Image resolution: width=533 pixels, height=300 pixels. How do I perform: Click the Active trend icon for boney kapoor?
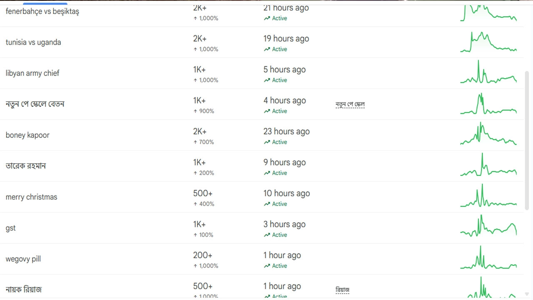pos(267,142)
